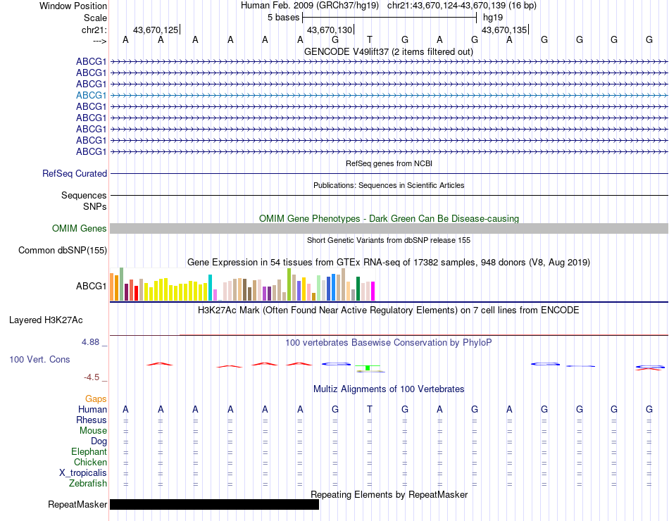Image resolution: width=669 pixels, height=521 pixels.
Task: Click the dark green GTEx expression bar
Action: point(358,289)
